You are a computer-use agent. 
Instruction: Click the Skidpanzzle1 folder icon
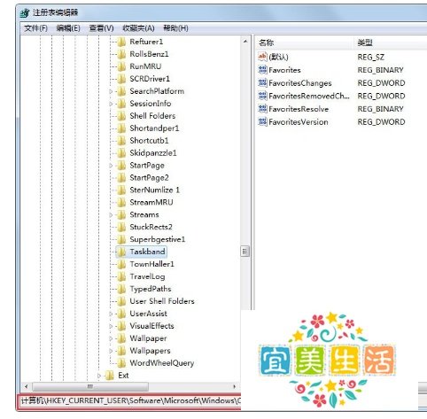tap(121, 153)
